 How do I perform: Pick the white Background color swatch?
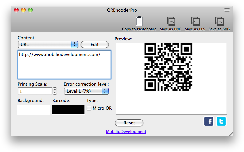point(34,110)
